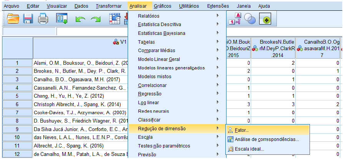Expand the Regressão submenu
The width and height of the screenshot is (343, 159).
[x=150, y=94]
